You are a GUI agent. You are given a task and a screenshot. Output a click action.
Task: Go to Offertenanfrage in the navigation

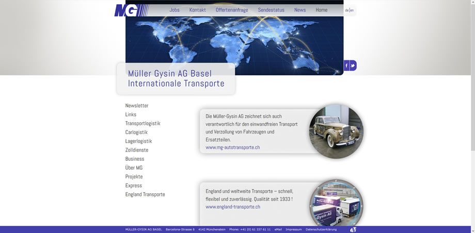click(232, 10)
